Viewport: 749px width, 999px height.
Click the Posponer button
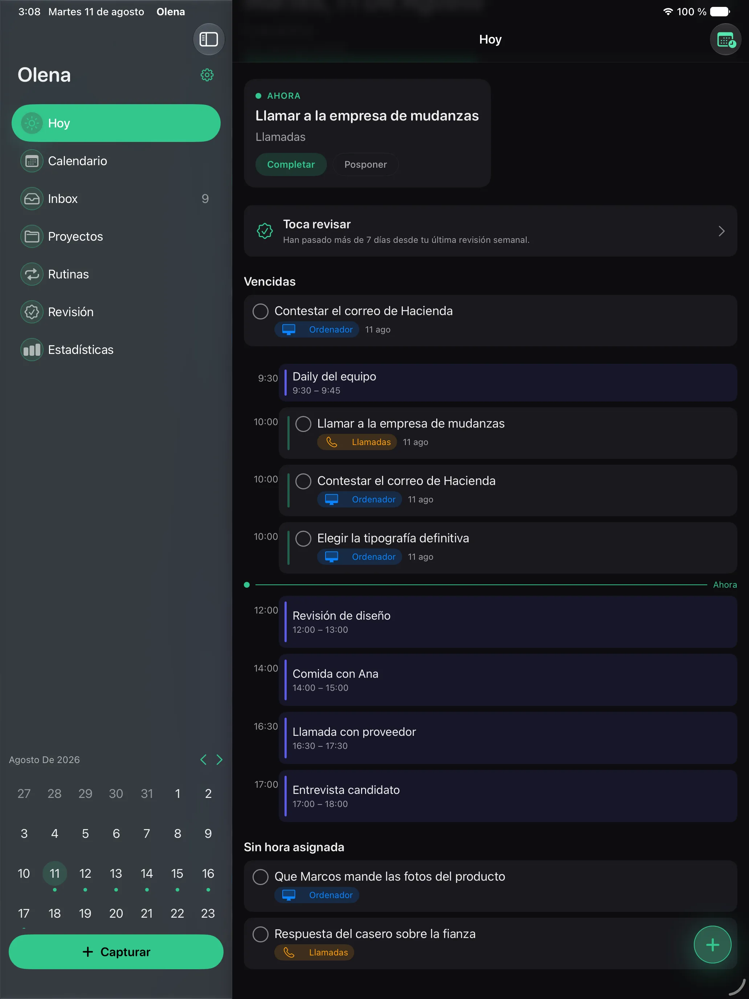point(365,164)
